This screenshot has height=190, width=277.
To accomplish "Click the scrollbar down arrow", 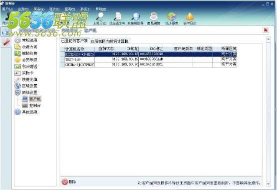I will tap(269, 184).
